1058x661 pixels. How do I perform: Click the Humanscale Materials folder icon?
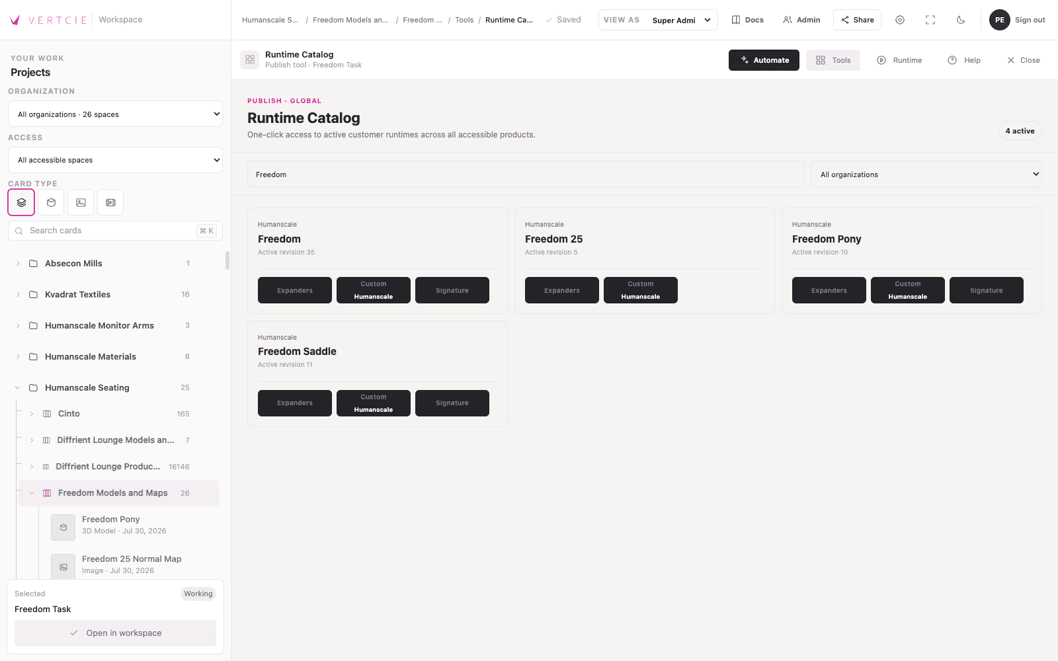click(x=33, y=356)
